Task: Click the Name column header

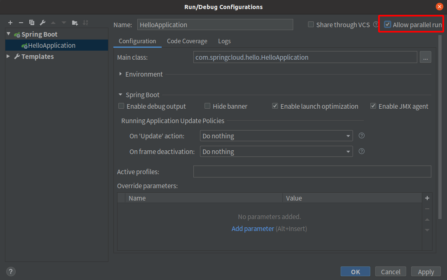Action: click(204, 198)
